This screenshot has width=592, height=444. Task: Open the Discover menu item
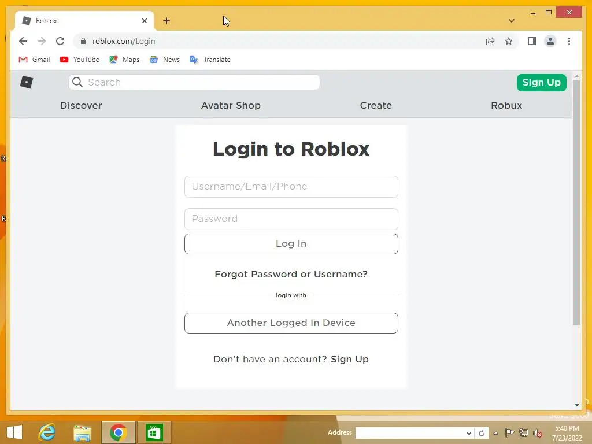click(x=81, y=105)
